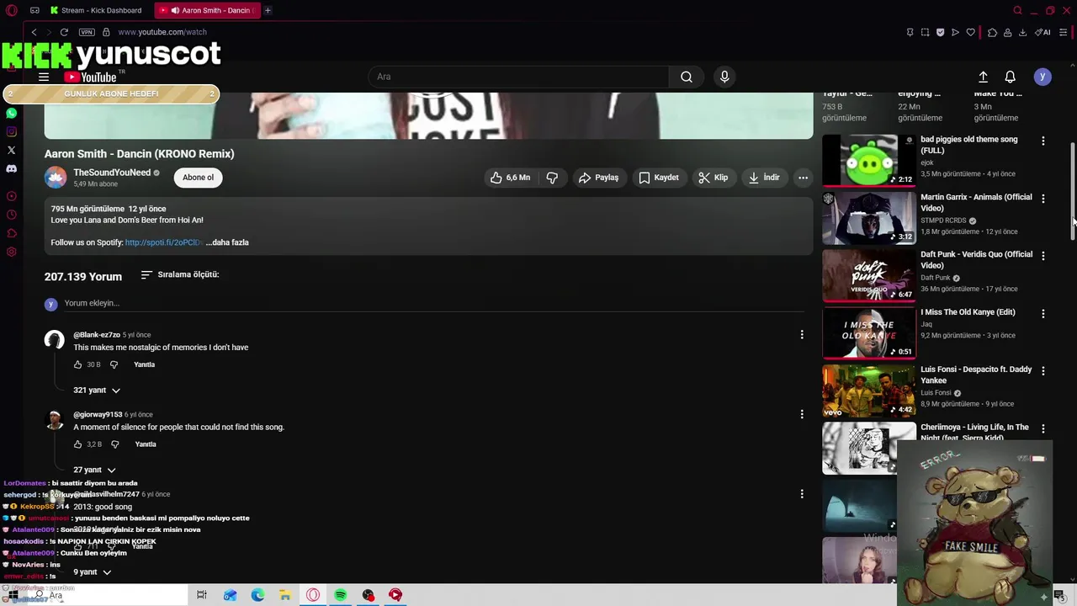Viewport: 1077px width, 606px height.
Task: Open Spotify from Windows taskbar
Action: (x=340, y=595)
